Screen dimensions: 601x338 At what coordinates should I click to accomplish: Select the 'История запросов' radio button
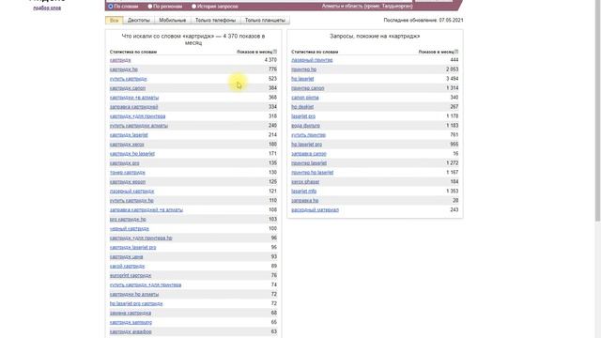pos(194,7)
